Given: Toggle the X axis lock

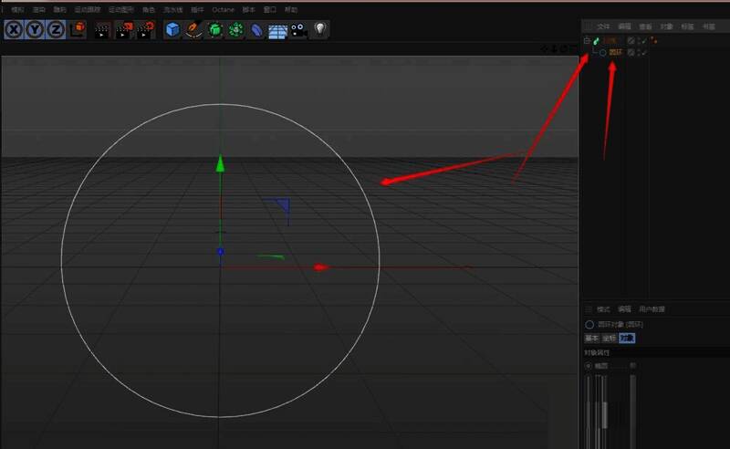Looking at the screenshot, I should 15,30.
